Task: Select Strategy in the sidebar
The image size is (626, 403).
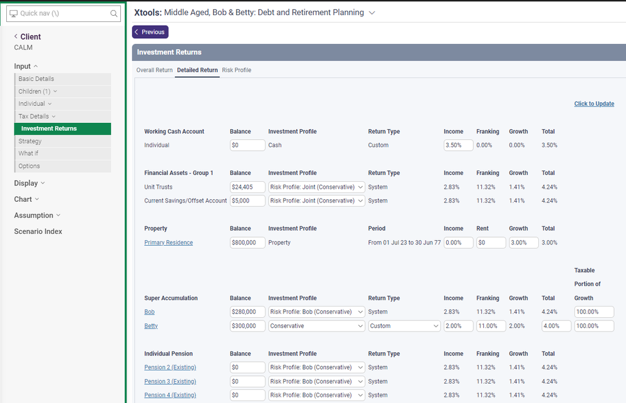Action: click(x=30, y=142)
